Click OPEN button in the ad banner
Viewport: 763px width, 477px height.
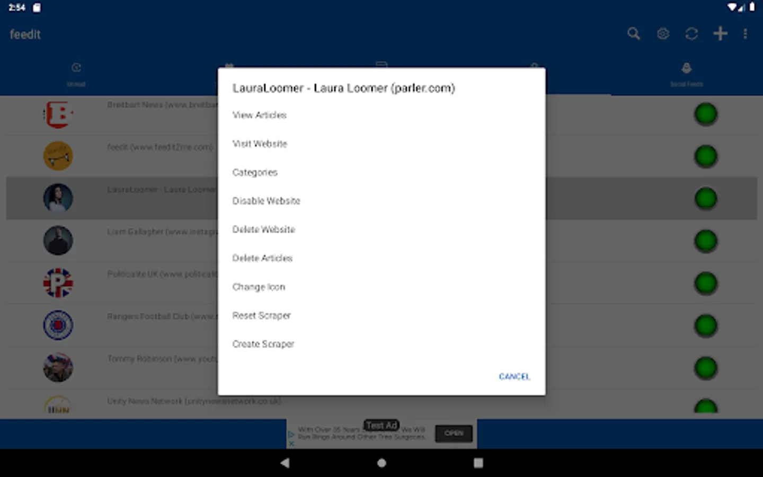[x=454, y=434]
